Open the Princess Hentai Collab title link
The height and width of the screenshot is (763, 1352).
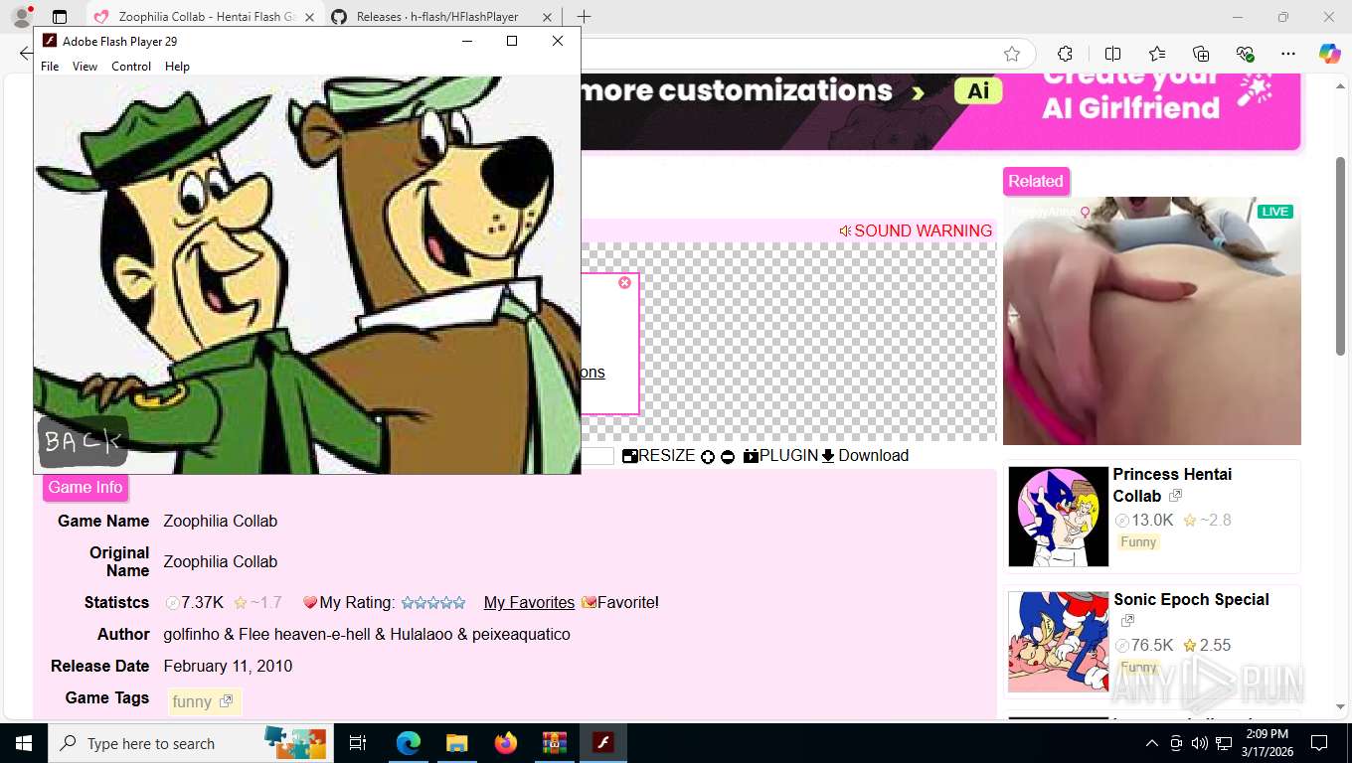coord(1172,485)
